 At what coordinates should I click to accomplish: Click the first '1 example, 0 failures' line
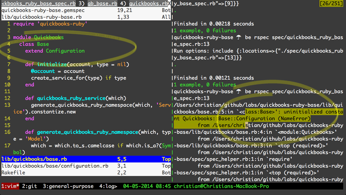(205, 31)
